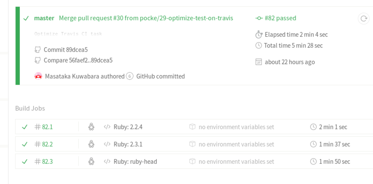Image resolution: width=373 pixels, height=184 pixels.
Task: Click the GitHub committer avatar icon
Action: click(x=130, y=76)
